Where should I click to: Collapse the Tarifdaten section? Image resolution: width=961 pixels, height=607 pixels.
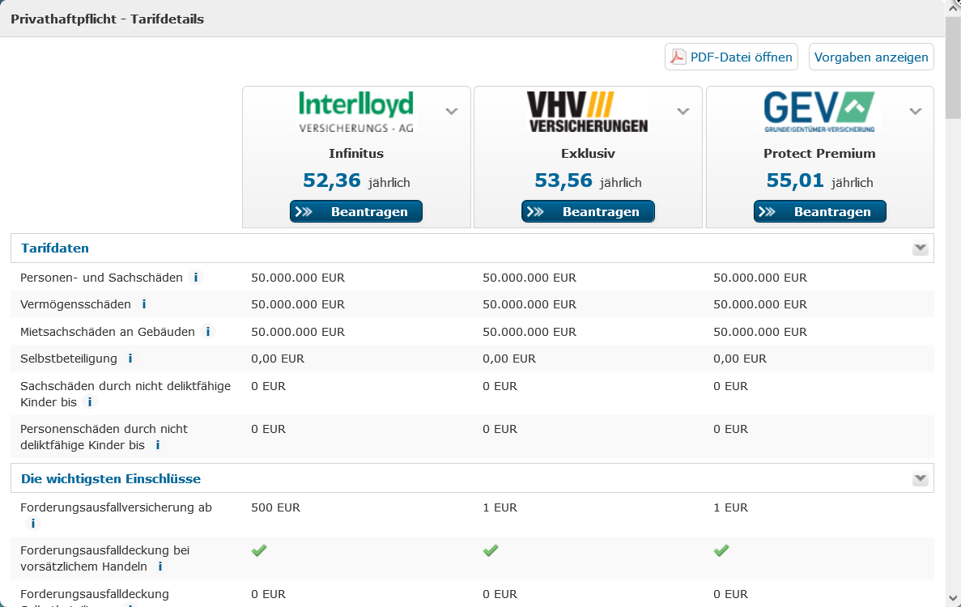click(x=920, y=248)
